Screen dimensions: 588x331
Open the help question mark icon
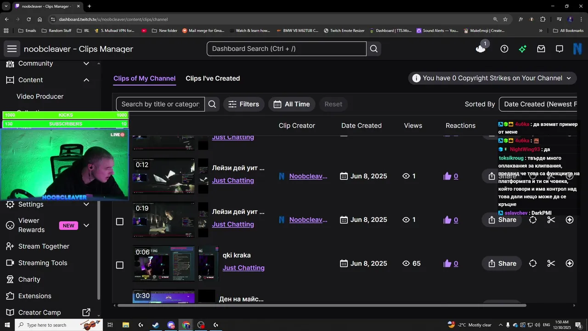click(504, 49)
